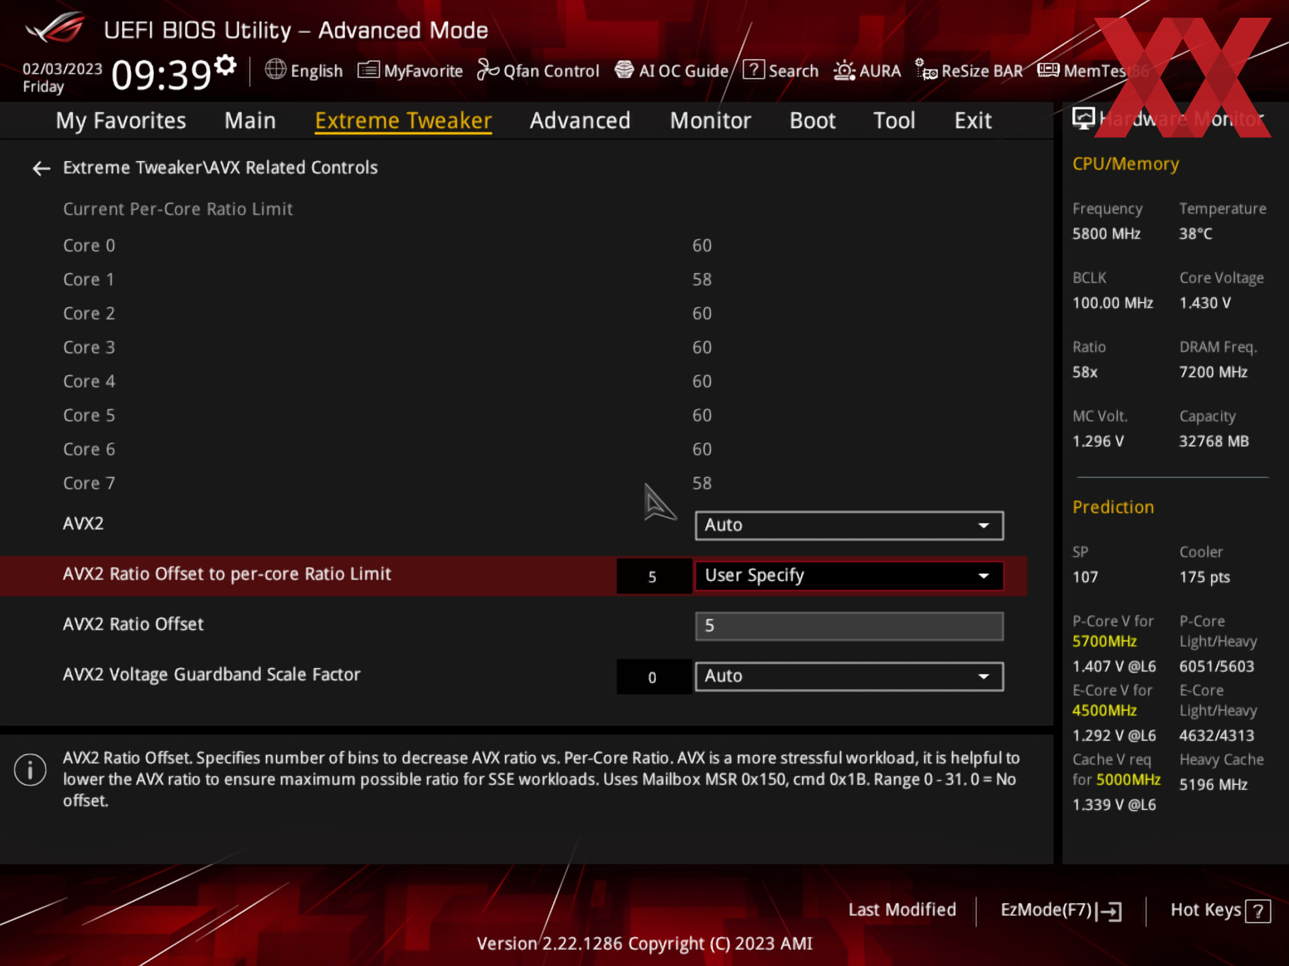The height and width of the screenshot is (966, 1289).
Task: Click Last Modified button
Action: pyautogui.click(x=902, y=910)
